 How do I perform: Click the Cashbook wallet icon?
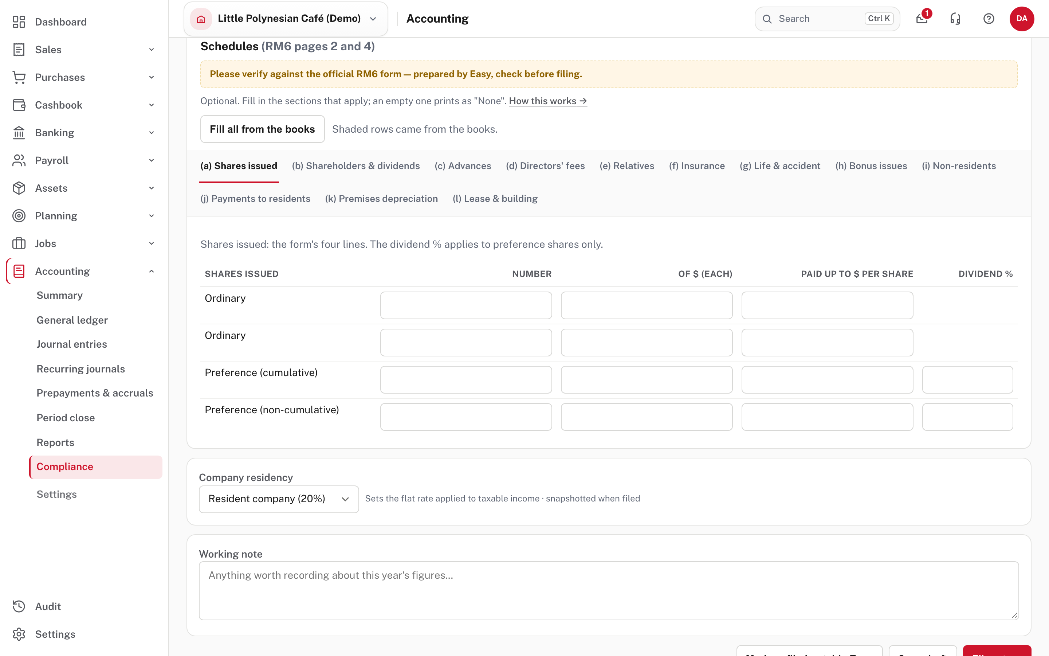19,105
